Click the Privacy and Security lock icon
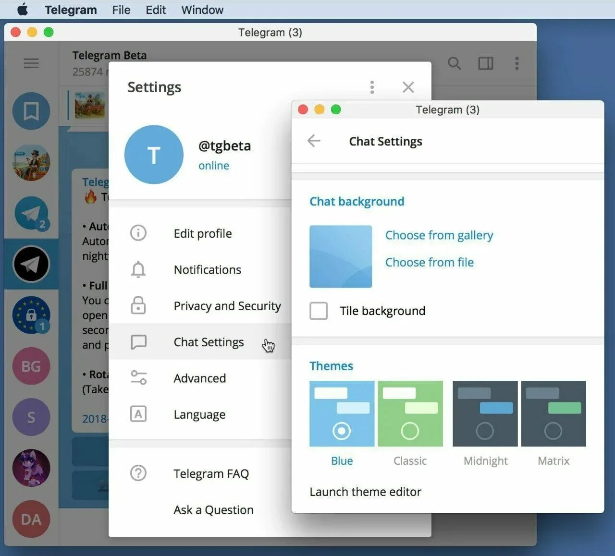The width and height of the screenshot is (615, 556). click(138, 305)
